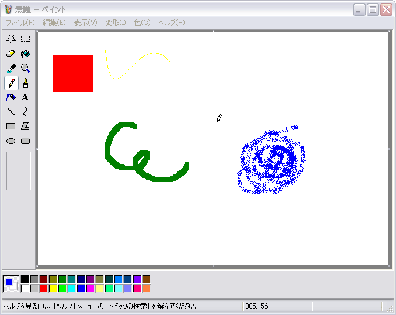
Task: Choose the Brush tool
Action: pyautogui.click(x=25, y=83)
